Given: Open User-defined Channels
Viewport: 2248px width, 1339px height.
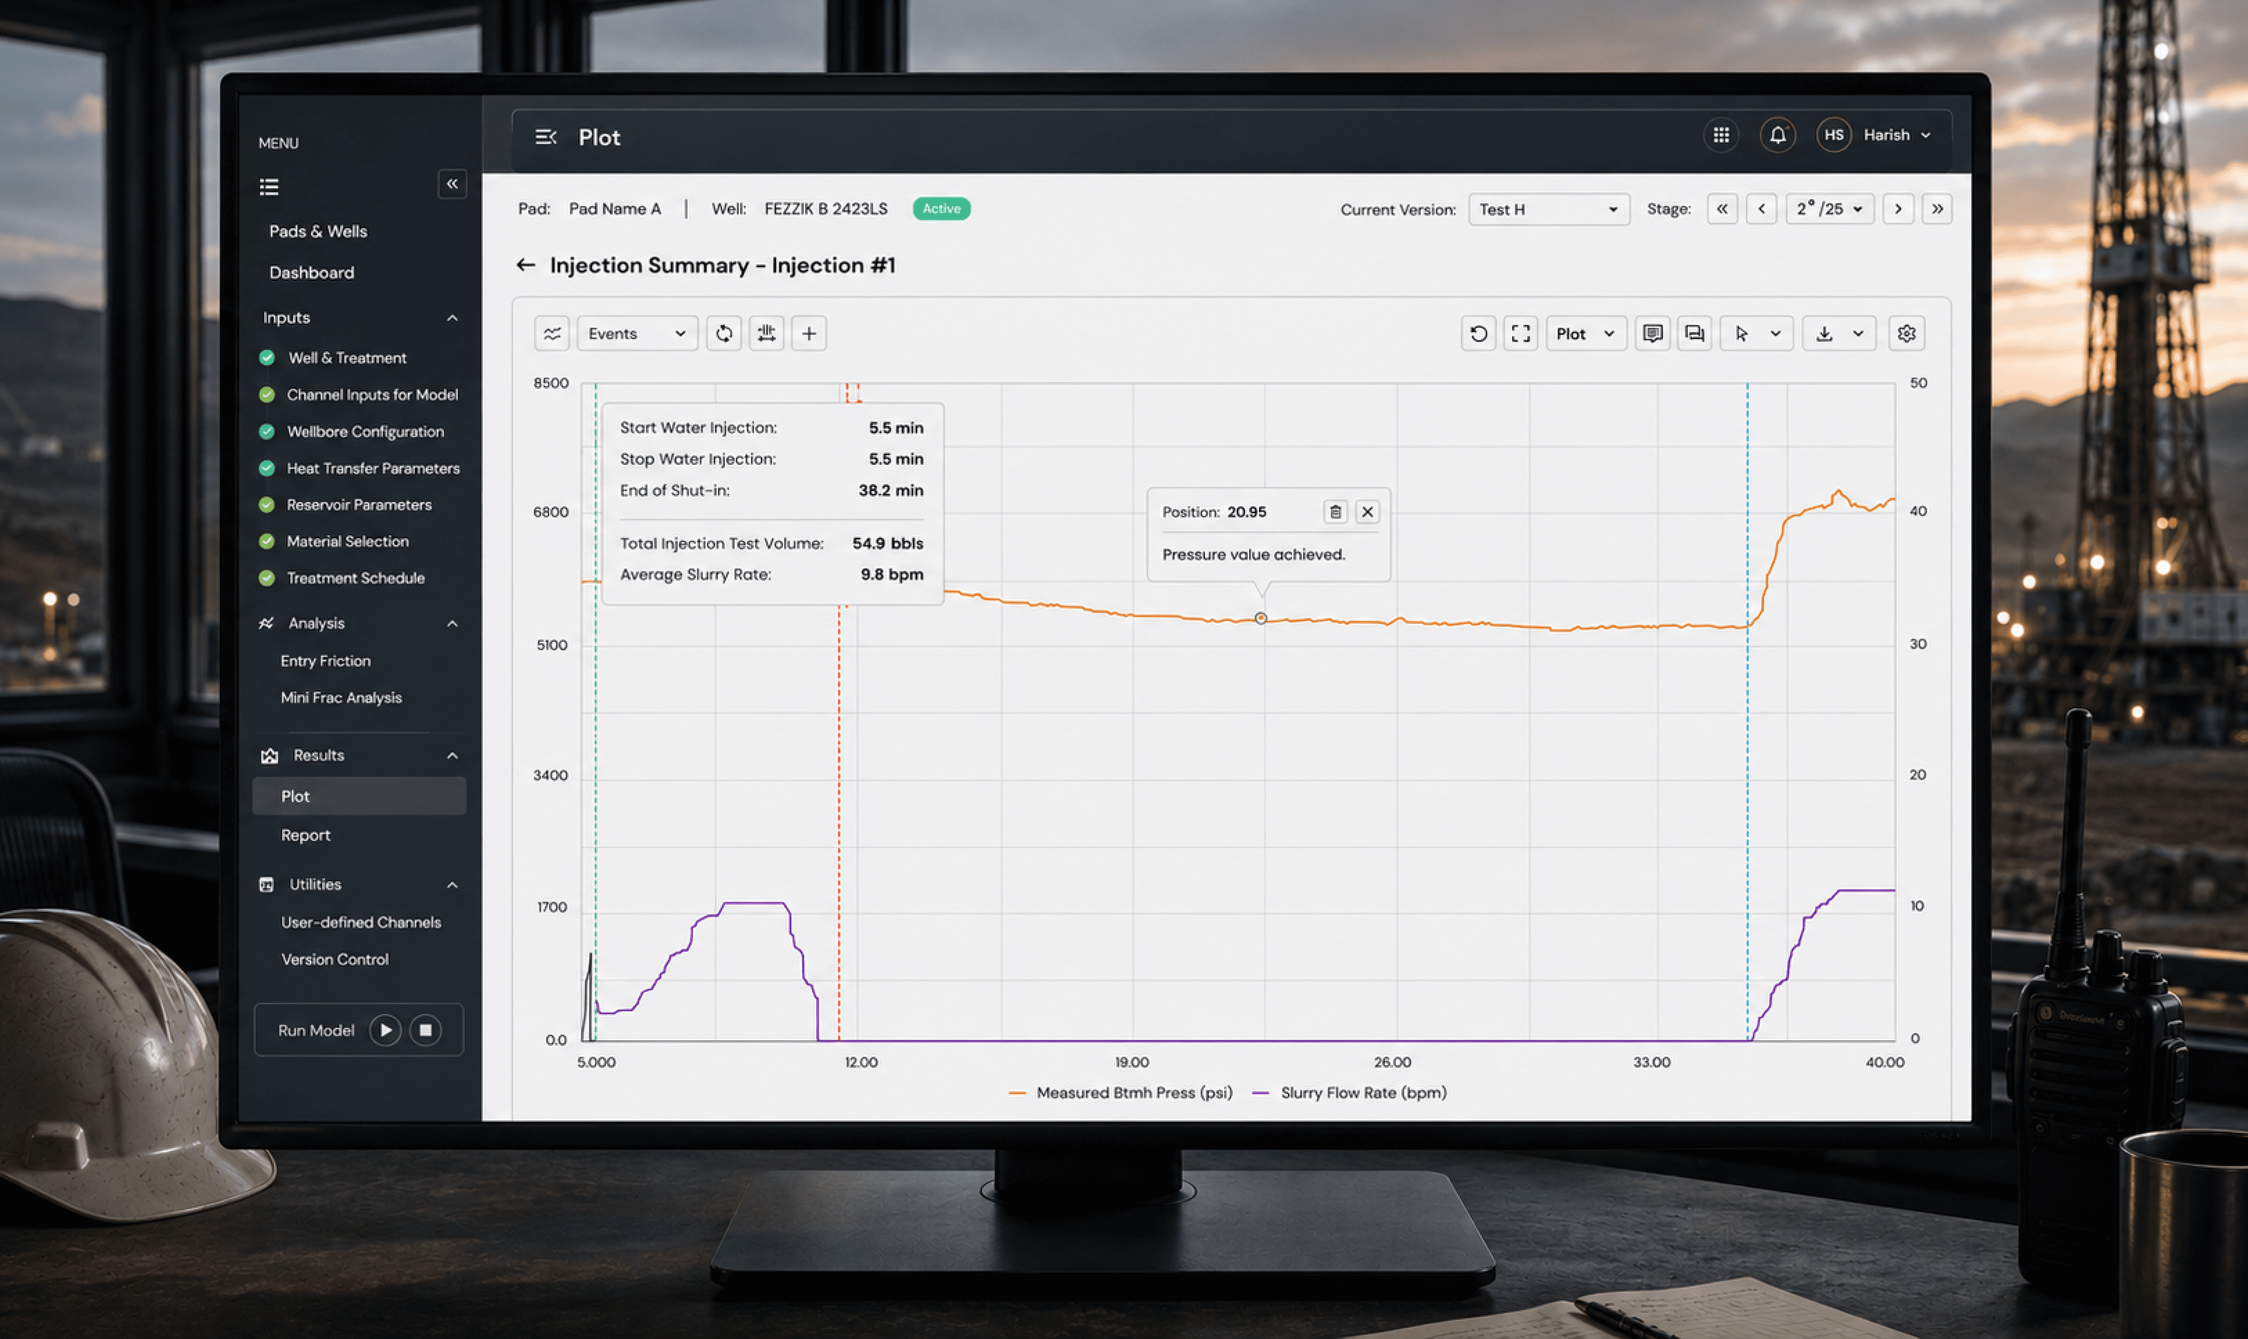Looking at the screenshot, I should 360,922.
